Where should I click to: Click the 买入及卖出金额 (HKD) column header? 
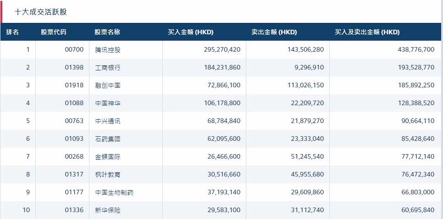(367, 32)
